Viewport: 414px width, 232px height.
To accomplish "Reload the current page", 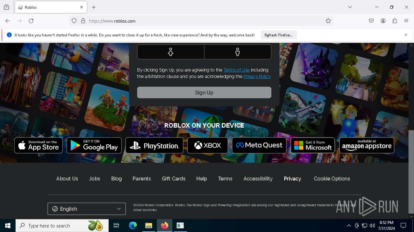I will (x=31, y=21).
